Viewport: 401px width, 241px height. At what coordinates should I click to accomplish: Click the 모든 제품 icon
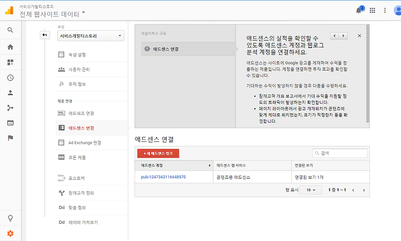pyautogui.click(x=61, y=157)
